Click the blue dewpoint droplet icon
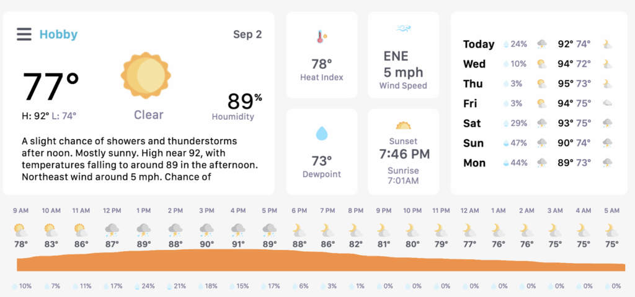Viewport: 635px width, 297px height. coord(322,134)
